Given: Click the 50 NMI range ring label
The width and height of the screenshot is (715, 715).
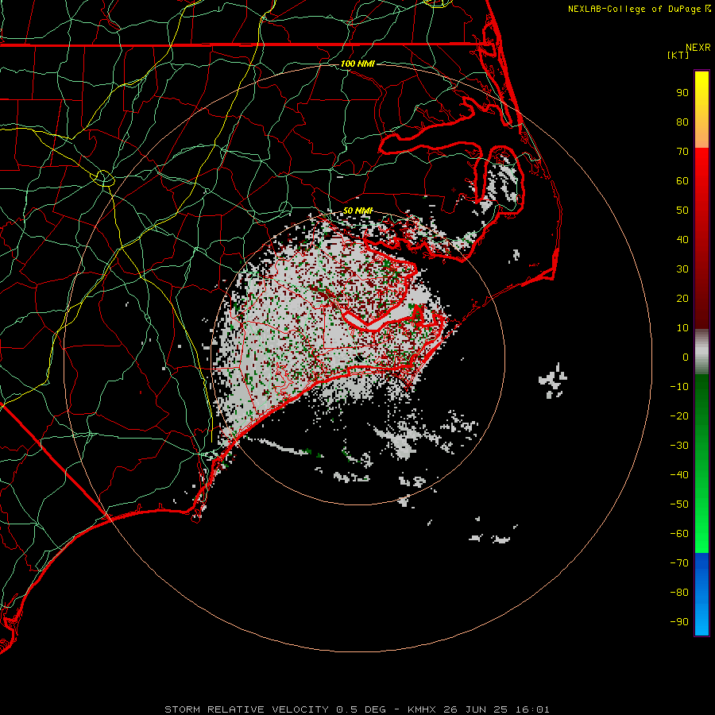Looking at the screenshot, I should pos(357,211).
